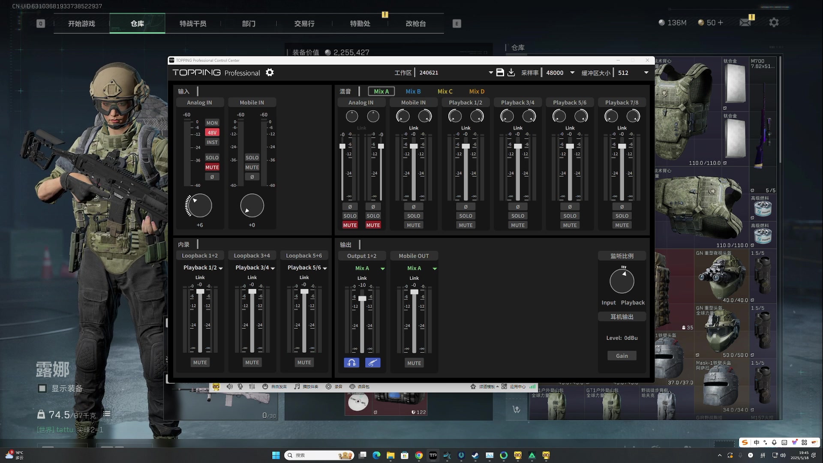Click 播放伴奏 in the voice toolbar
Screen dimensions: 823x463
coord(306,387)
